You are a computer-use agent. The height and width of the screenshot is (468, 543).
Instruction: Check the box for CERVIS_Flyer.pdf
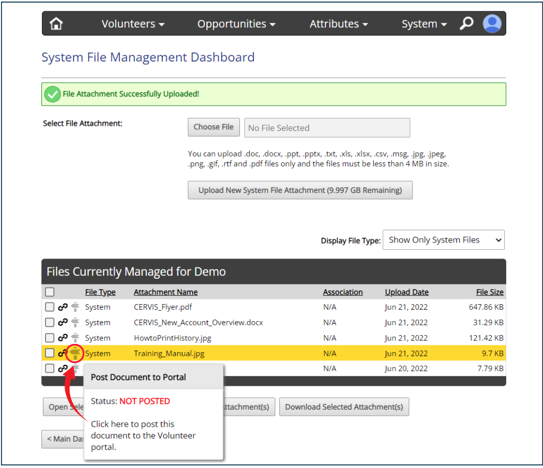50,307
